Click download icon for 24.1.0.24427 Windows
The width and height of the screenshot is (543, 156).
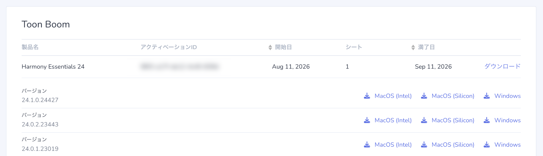click(487, 96)
